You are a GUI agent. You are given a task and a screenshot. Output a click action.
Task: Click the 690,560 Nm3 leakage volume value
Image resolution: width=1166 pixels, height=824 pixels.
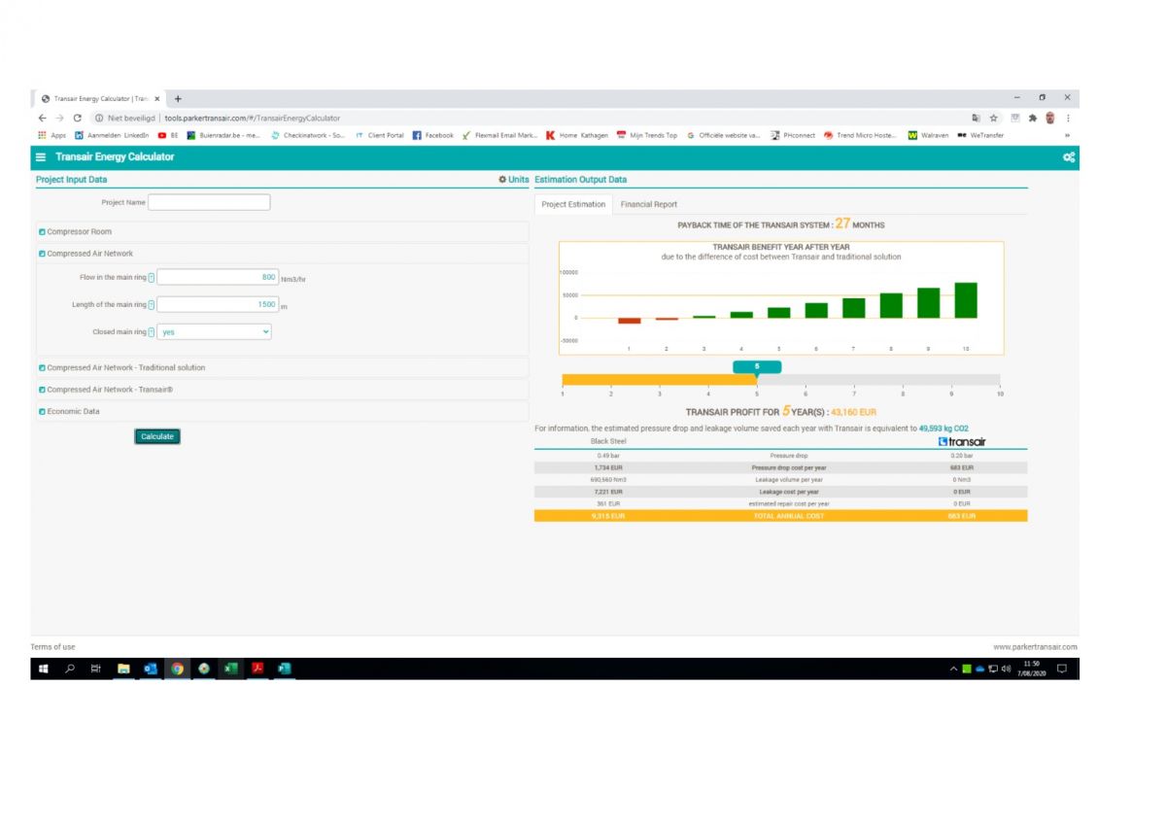click(608, 480)
